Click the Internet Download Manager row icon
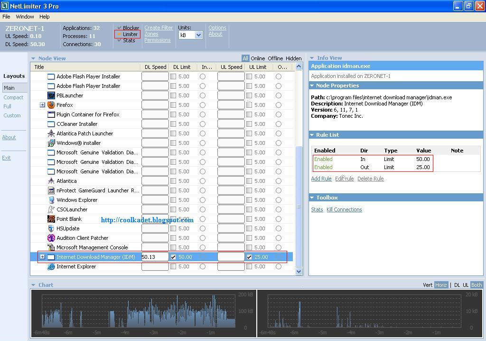The width and height of the screenshot is (486, 341). [51, 257]
